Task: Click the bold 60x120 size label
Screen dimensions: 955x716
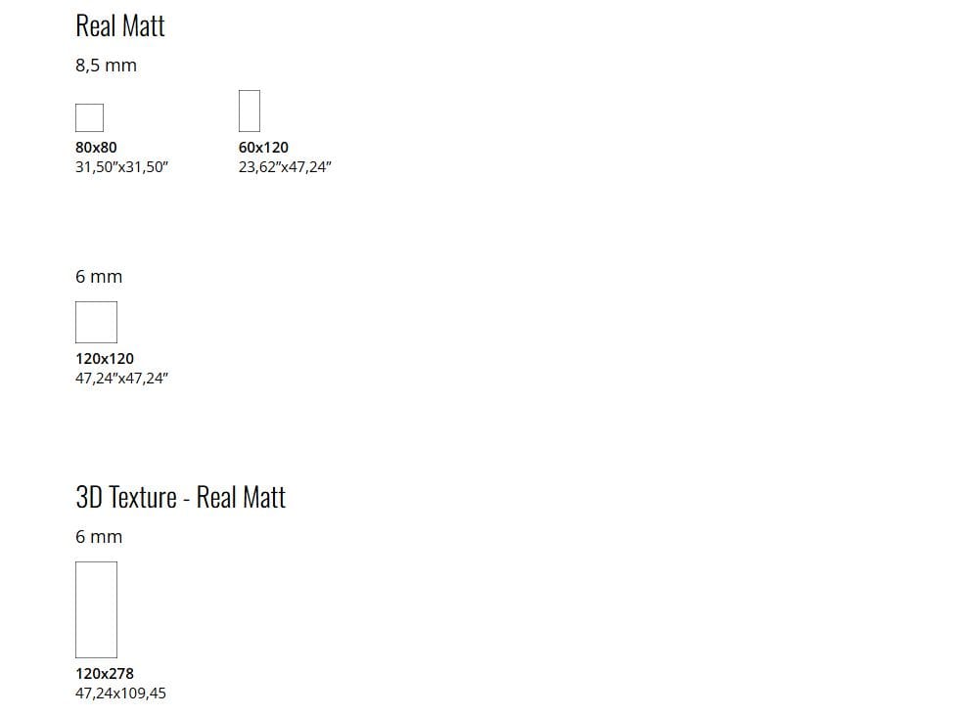Action: tap(263, 148)
